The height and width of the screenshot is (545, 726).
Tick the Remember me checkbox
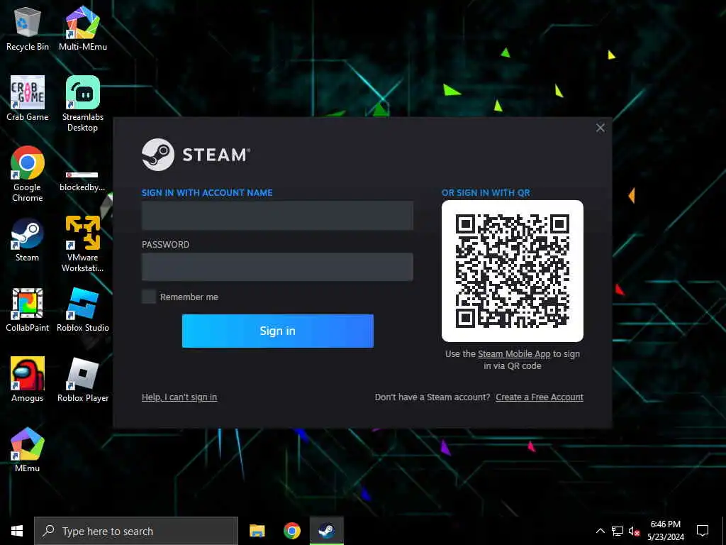click(x=149, y=297)
